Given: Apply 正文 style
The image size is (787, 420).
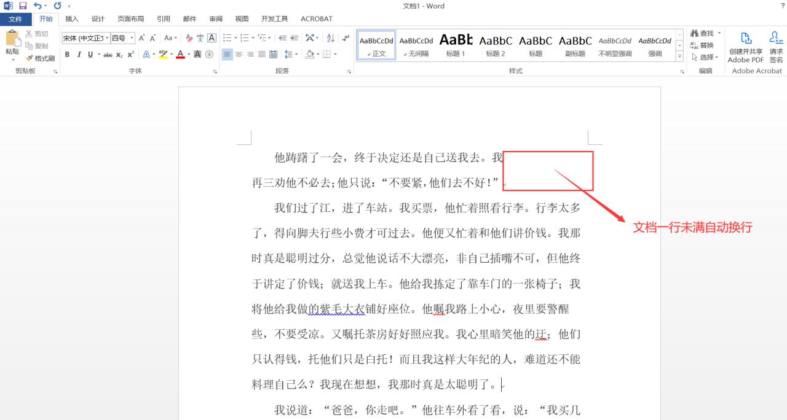Looking at the screenshot, I should [376, 45].
